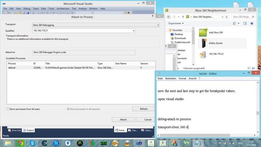Open the Format menu in Editor

(x=182, y=78)
